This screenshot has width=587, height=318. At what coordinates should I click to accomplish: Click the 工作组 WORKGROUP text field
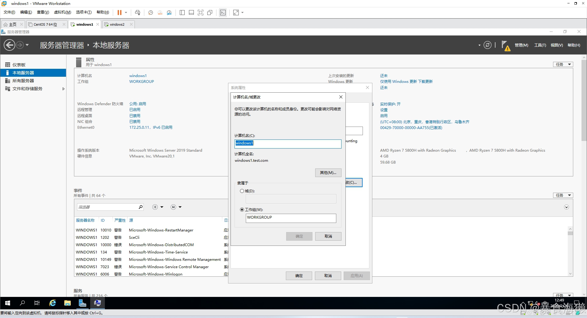click(291, 218)
